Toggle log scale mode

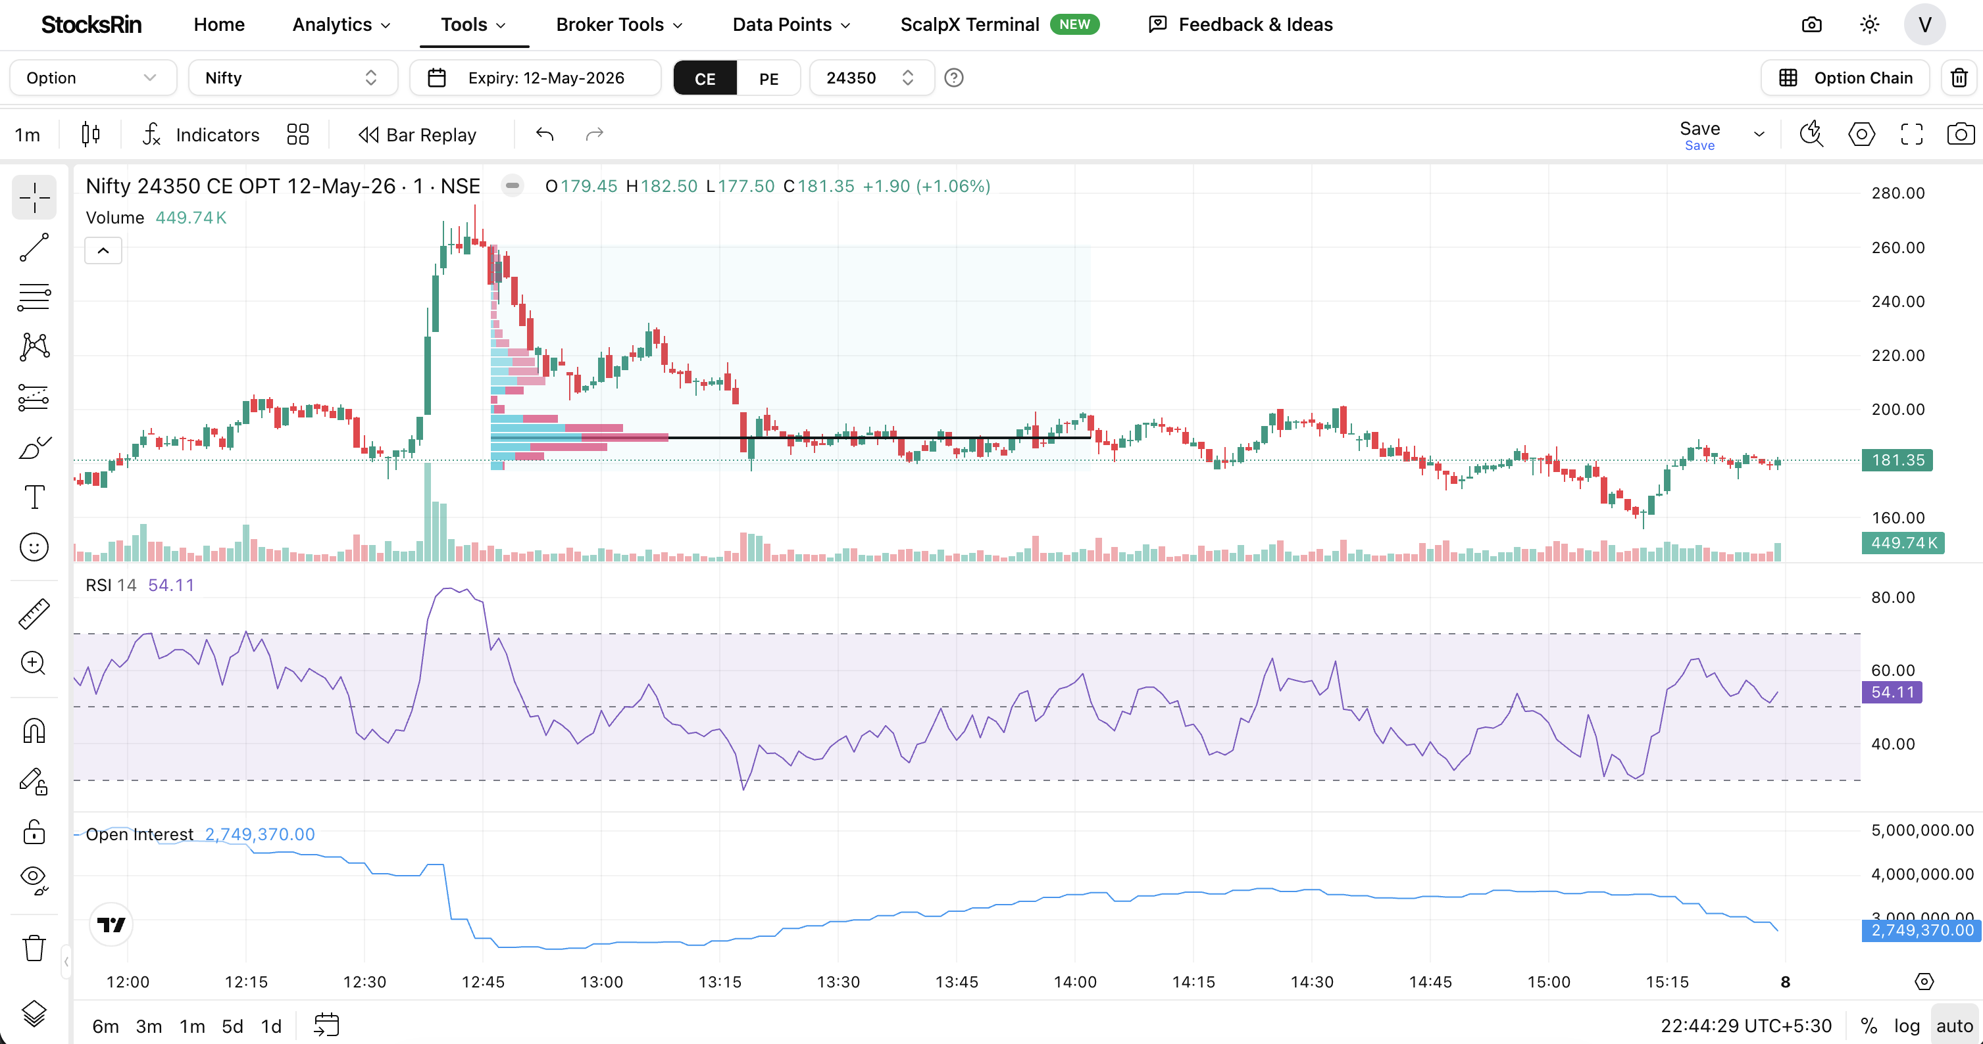1906,1026
